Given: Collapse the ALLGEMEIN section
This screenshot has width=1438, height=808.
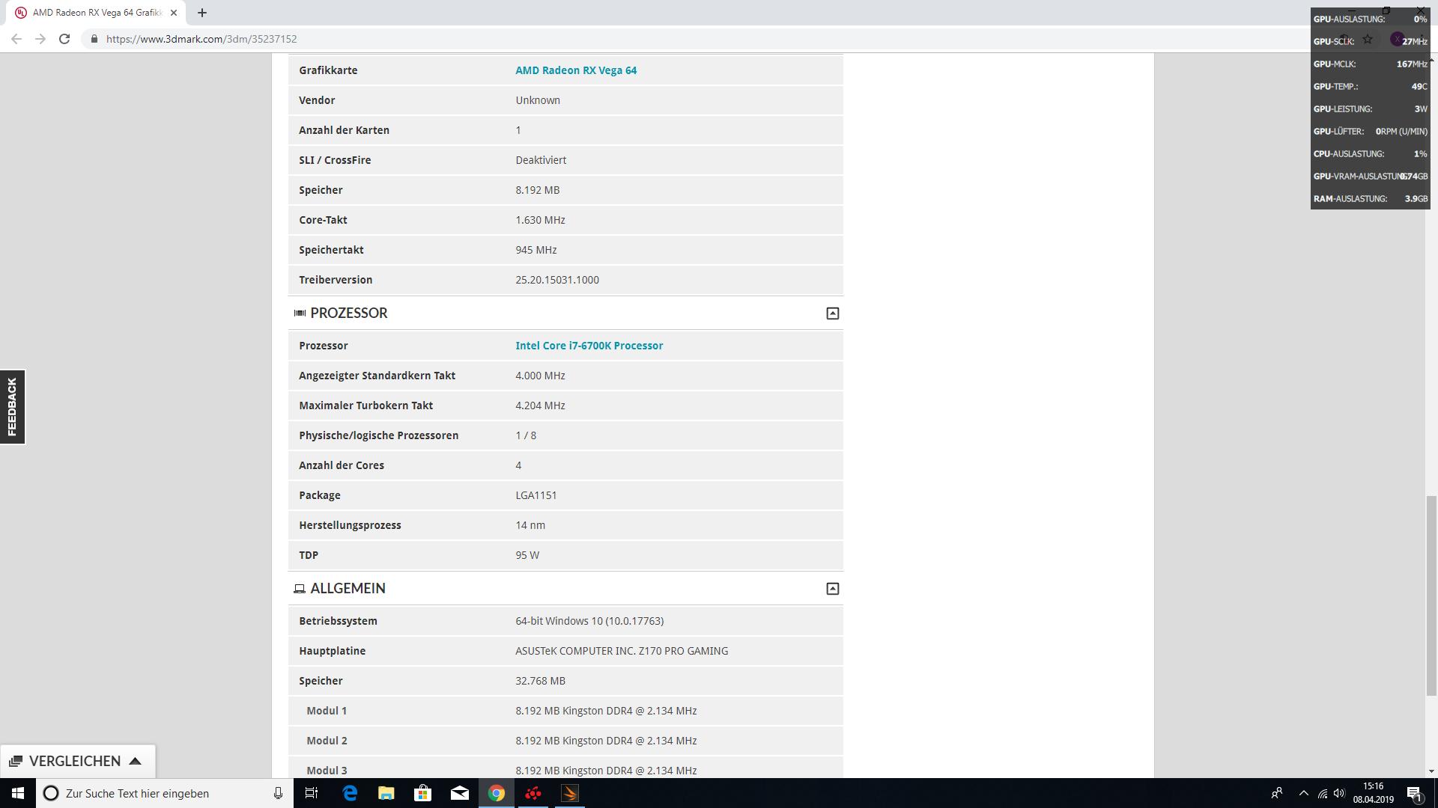Looking at the screenshot, I should [832, 589].
